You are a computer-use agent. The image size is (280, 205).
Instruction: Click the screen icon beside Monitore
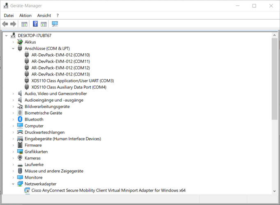[20, 178]
